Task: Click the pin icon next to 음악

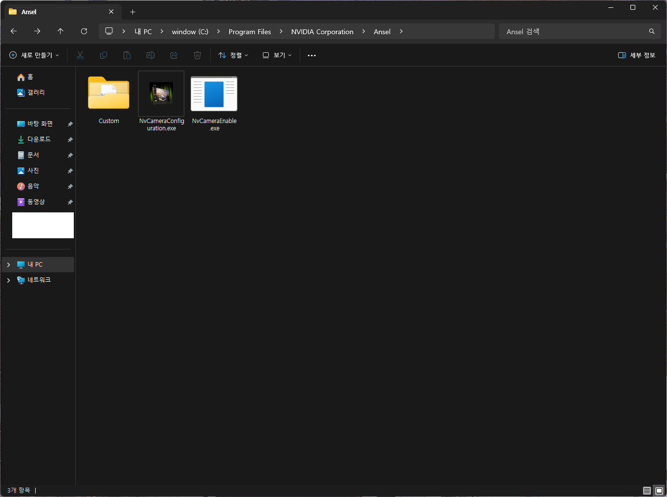Action: 70,186
